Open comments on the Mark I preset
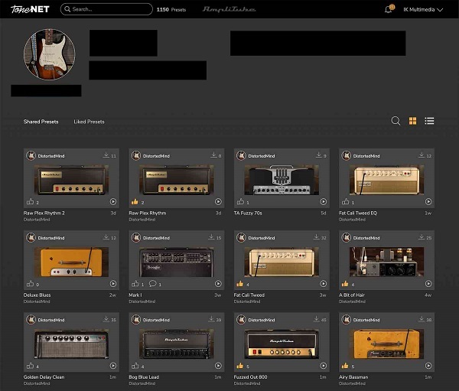Viewport: 459px width, 391px height. [152, 284]
